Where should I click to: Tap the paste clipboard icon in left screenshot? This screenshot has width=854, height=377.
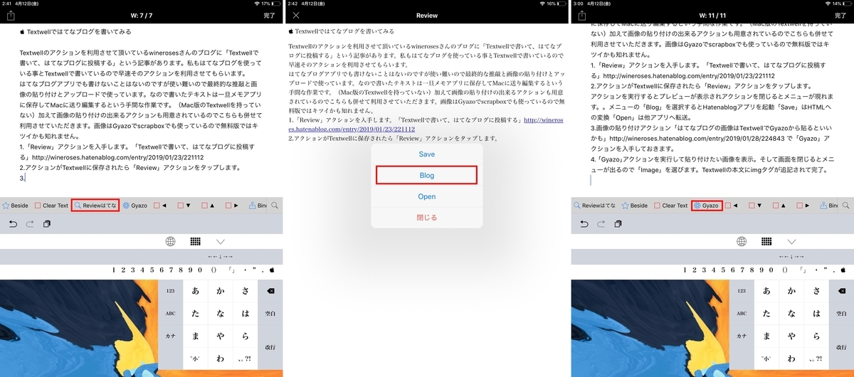point(47,224)
